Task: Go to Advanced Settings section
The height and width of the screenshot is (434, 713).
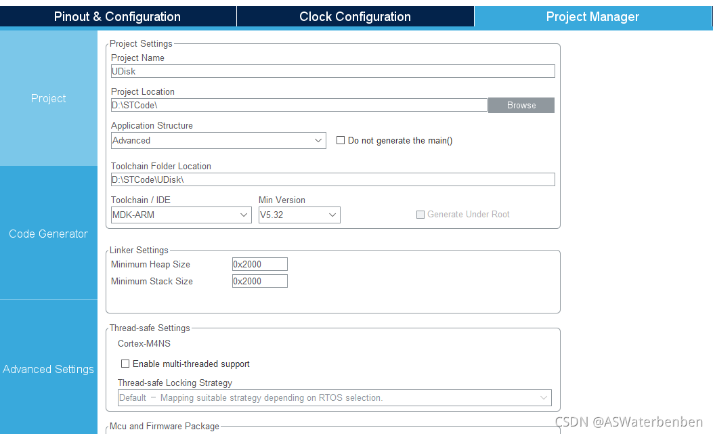Action: (49, 369)
